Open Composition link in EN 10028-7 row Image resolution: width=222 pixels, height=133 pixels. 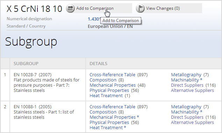click(103, 80)
